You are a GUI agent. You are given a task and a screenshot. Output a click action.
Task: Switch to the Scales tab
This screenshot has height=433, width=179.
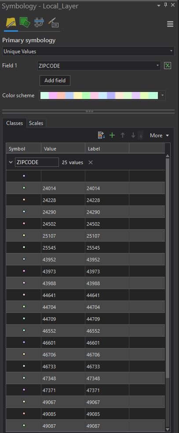tap(36, 123)
